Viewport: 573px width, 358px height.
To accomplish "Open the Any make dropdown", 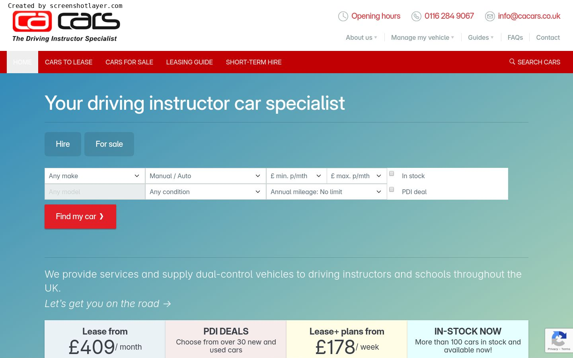I will (94, 176).
